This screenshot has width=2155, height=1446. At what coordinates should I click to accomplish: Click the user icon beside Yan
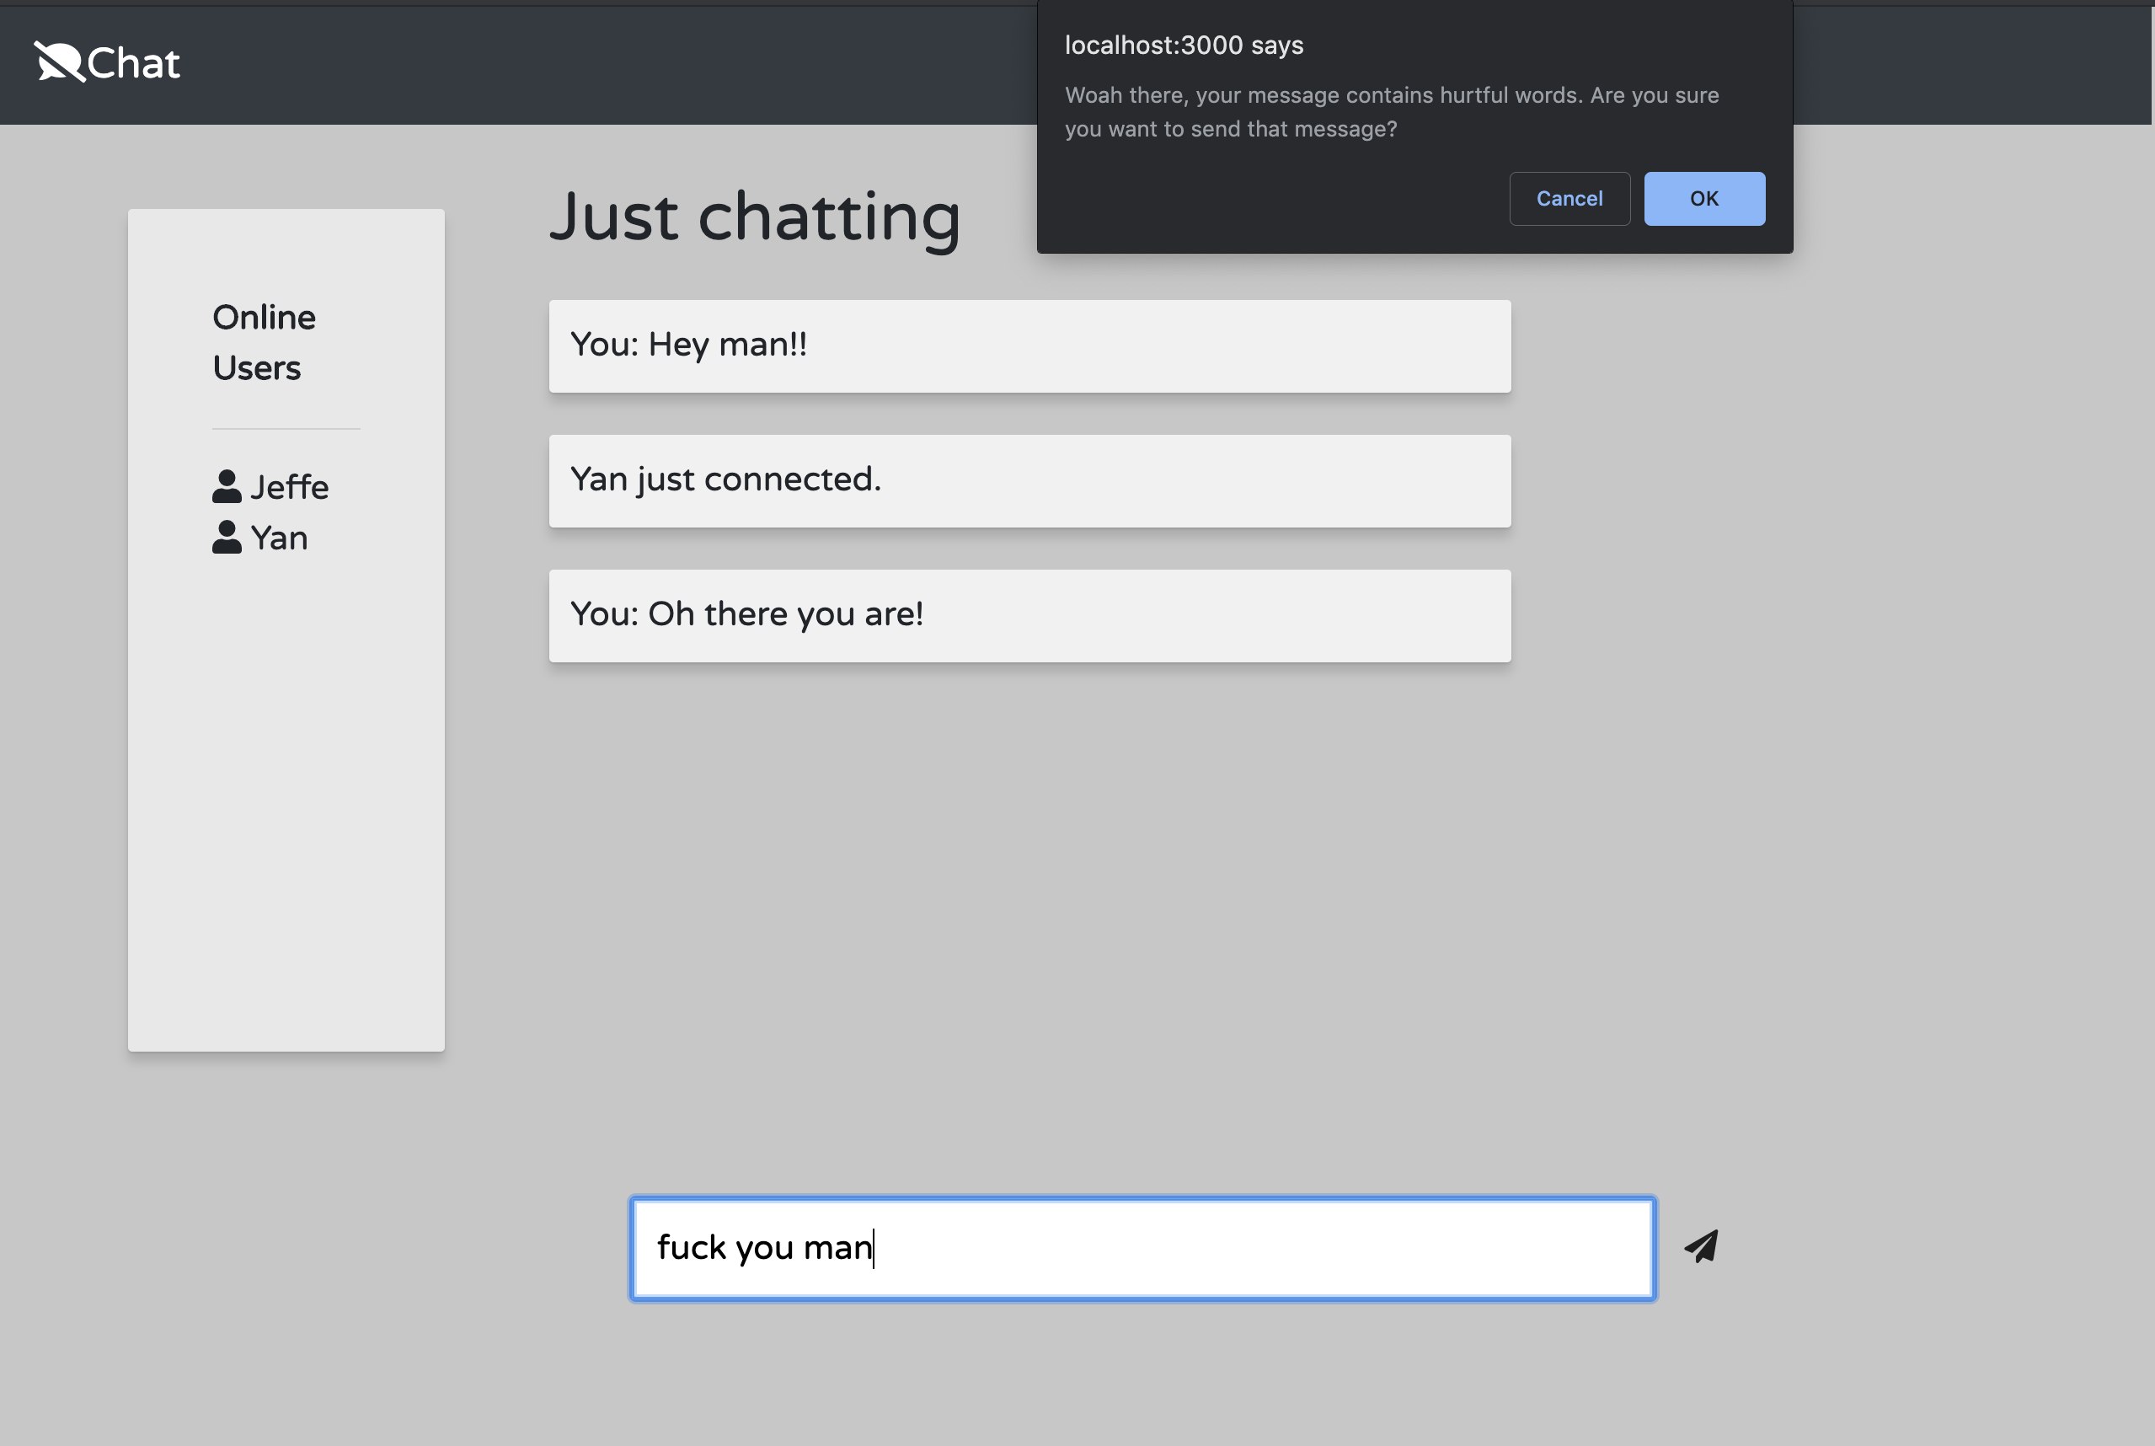pyautogui.click(x=227, y=538)
